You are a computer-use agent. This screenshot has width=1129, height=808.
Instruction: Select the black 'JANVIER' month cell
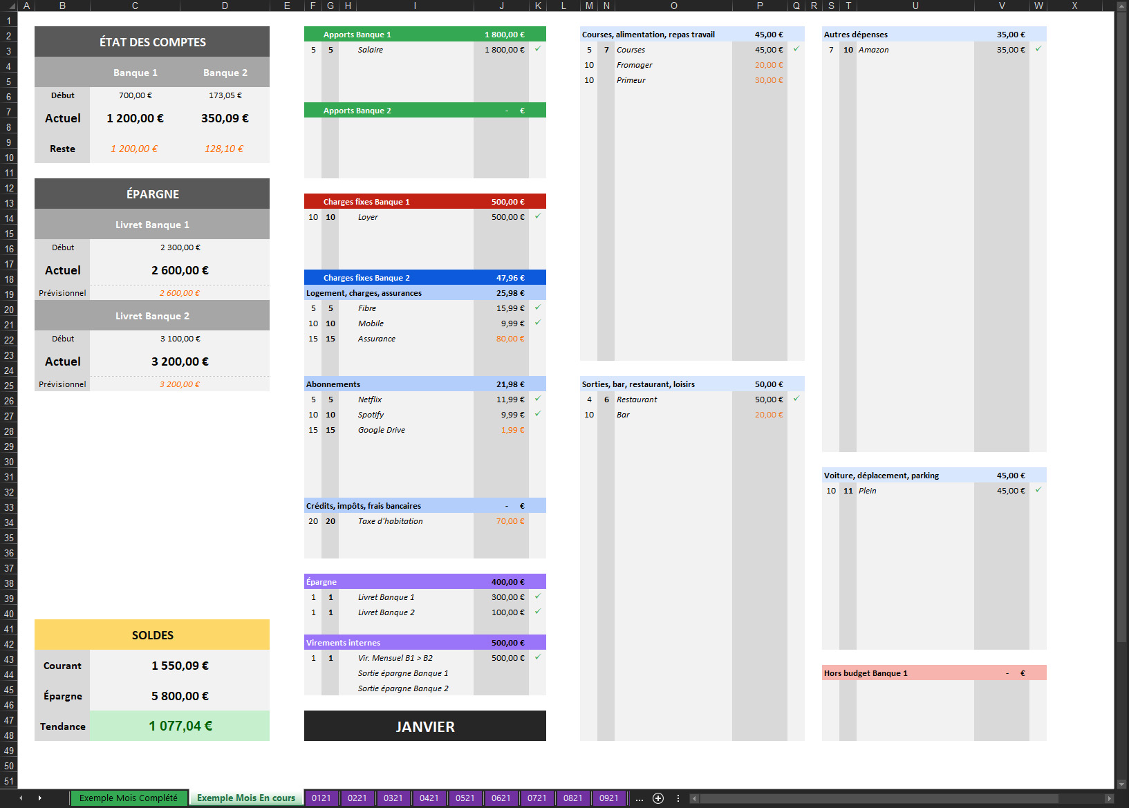point(425,726)
